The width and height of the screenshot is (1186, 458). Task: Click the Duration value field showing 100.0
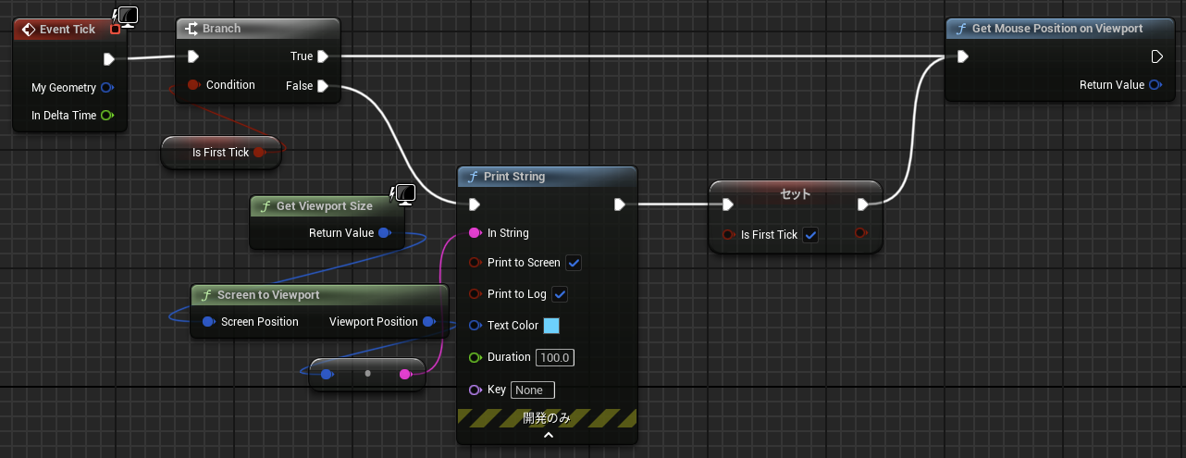coord(555,357)
